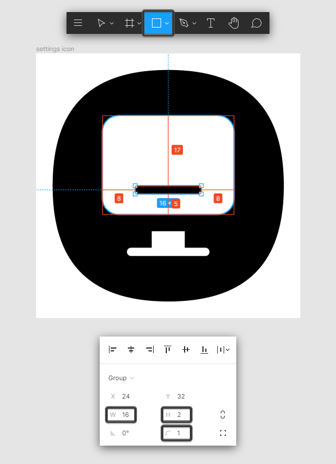Image resolution: width=336 pixels, height=464 pixels.
Task: Open the distribute spacing dropdown
Action: coord(223,350)
